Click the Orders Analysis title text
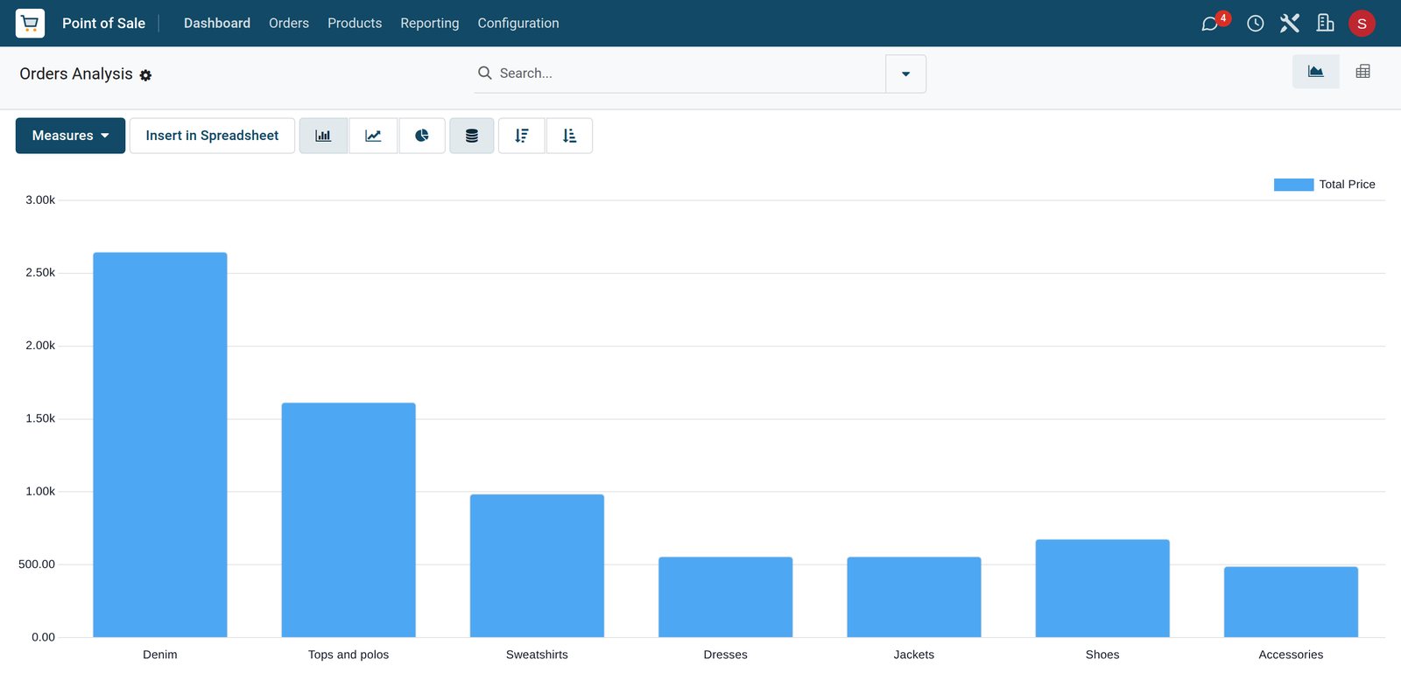This screenshot has height=680, width=1401. pyautogui.click(x=76, y=74)
